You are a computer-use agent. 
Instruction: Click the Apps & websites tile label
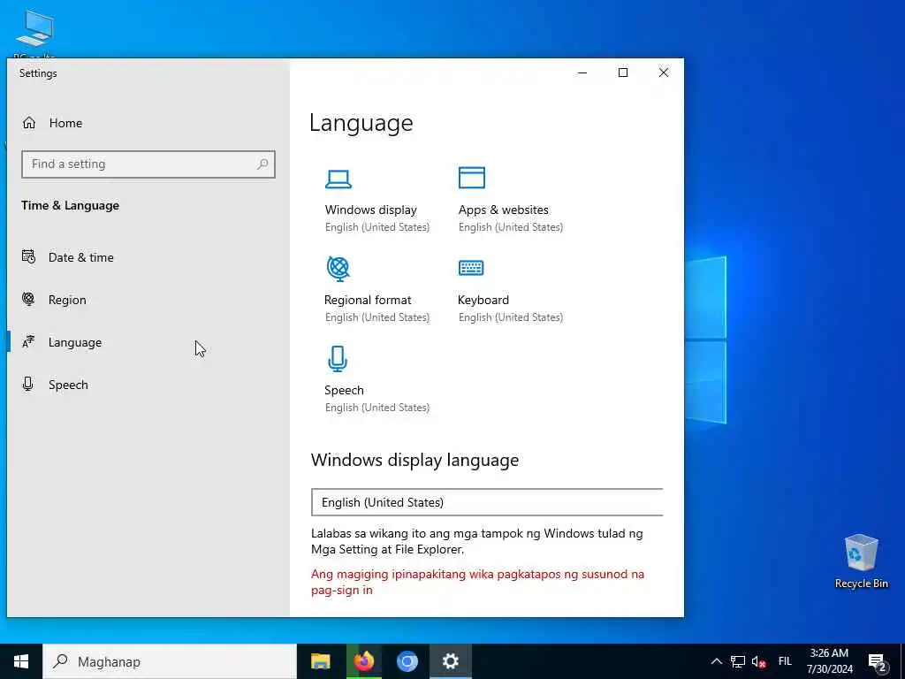tap(503, 210)
